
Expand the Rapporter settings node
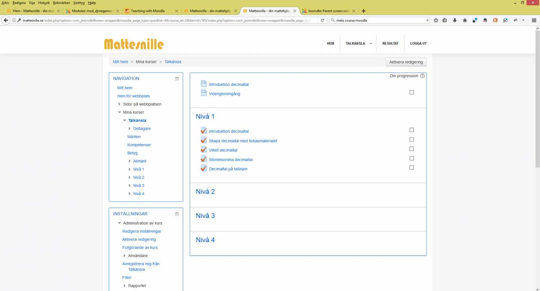pyautogui.click(x=125, y=286)
